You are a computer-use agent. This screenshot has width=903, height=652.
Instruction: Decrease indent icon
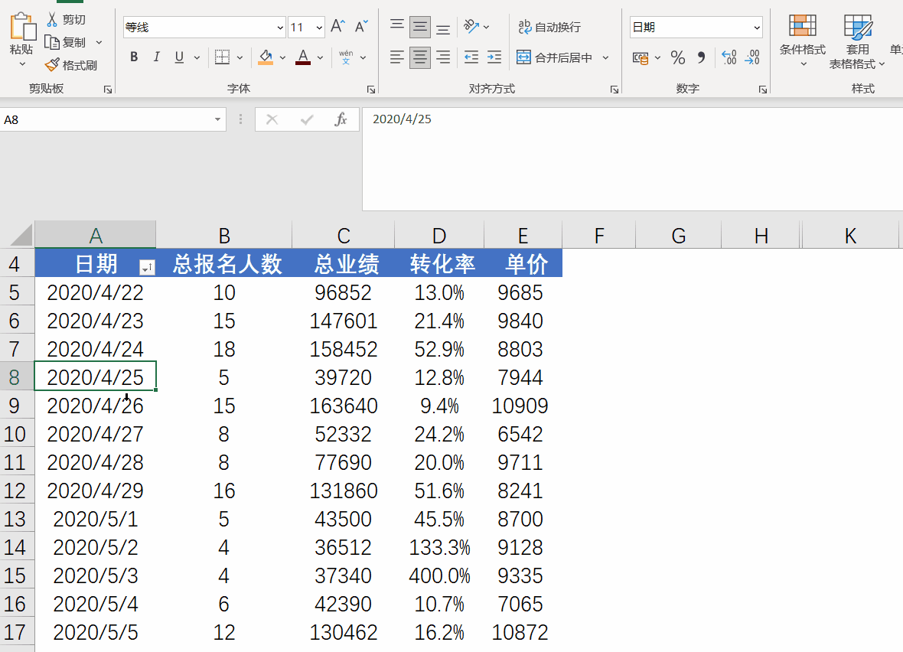471,57
